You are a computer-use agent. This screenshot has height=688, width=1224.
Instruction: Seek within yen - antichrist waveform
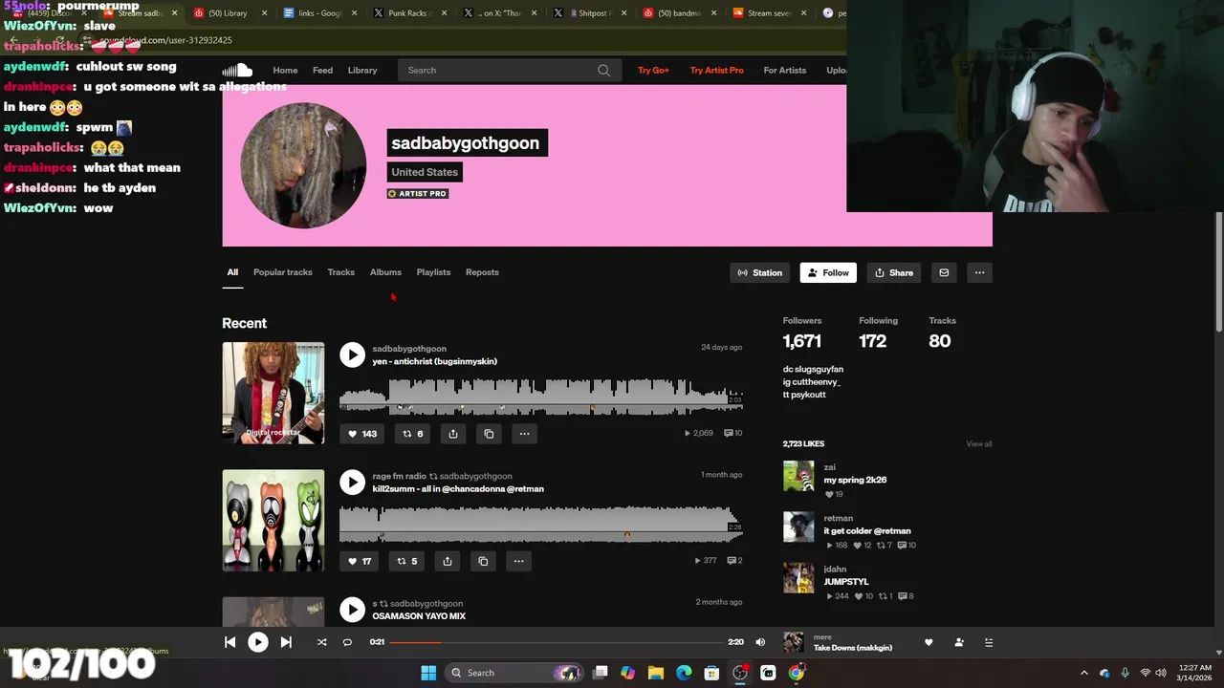tap(541, 396)
